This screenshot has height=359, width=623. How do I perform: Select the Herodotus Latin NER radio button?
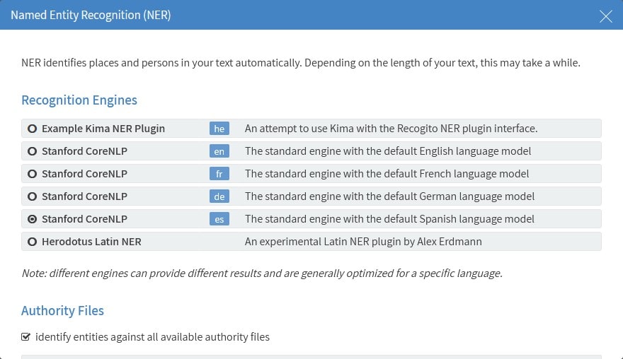(x=32, y=242)
